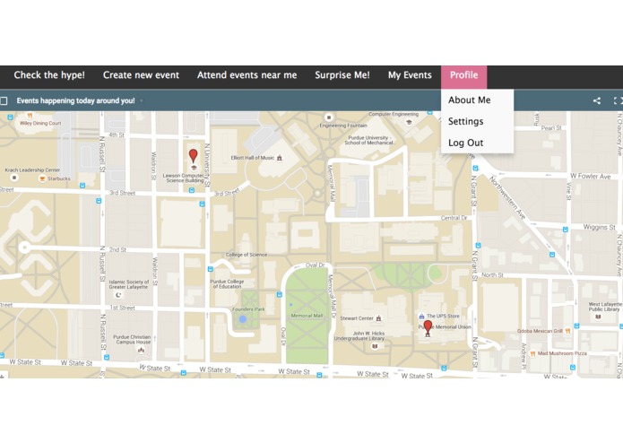Open Settings from Profile menu
623x443 pixels.
pyautogui.click(x=465, y=122)
